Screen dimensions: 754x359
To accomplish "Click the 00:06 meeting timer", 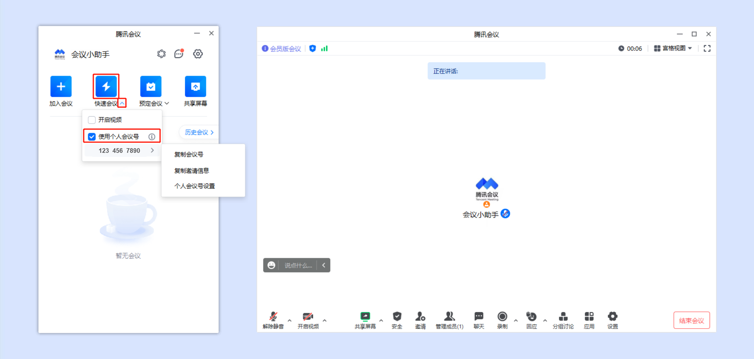I will point(630,49).
